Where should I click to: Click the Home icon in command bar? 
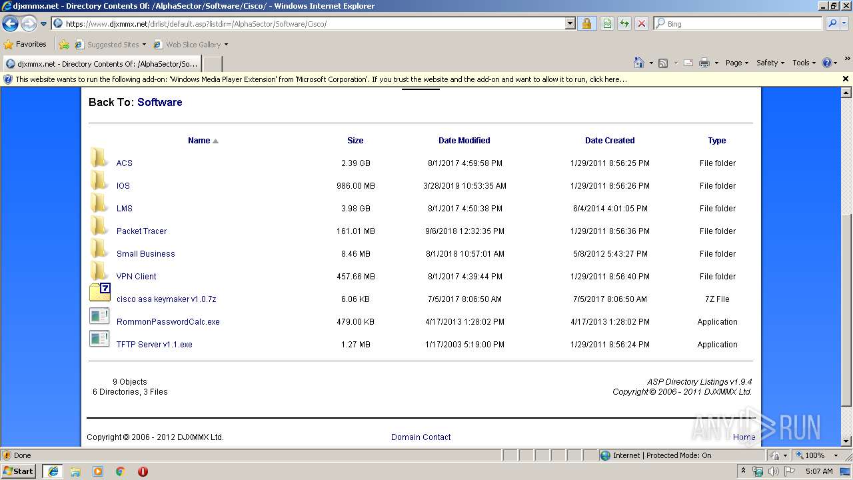tap(639, 63)
